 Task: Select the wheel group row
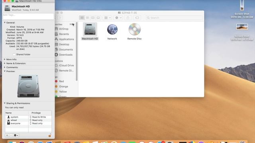tap(28, 120)
